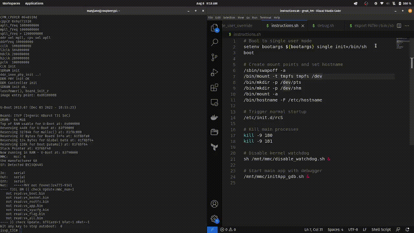Open the editor More Actions ellipsis menu
Screen dimensions: 414x233
point(407,26)
